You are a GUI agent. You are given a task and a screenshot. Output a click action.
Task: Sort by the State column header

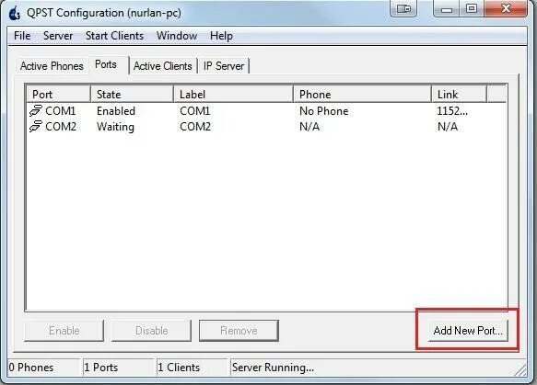click(x=133, y=94)
